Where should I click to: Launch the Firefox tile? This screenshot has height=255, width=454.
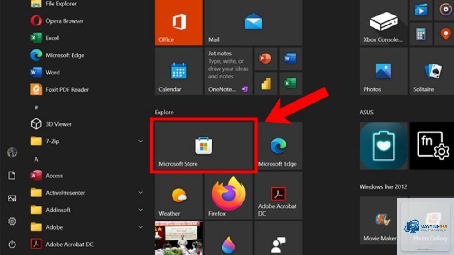[228, 196]
